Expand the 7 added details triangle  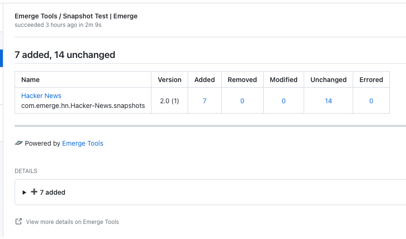(25, 192)
